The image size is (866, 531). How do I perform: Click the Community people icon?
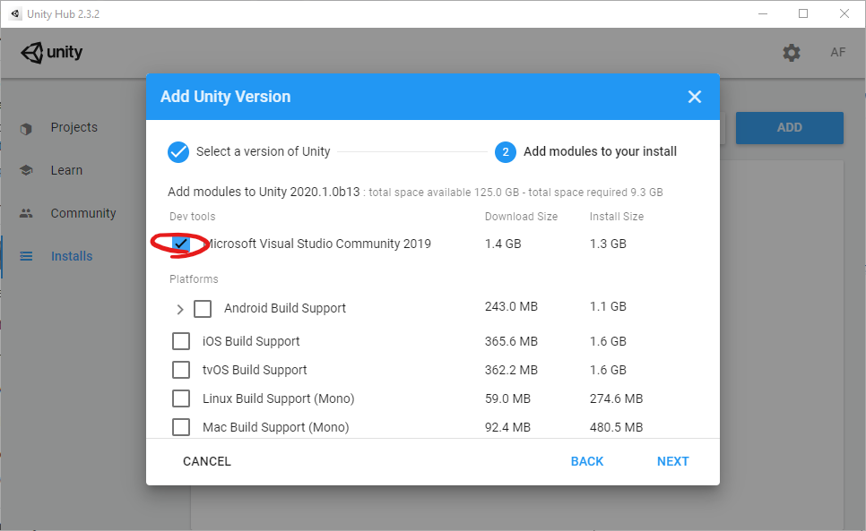pos(26,213)
